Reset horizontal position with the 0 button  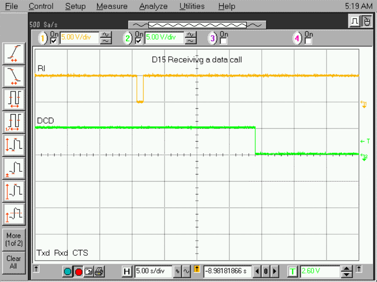tap(266, 271)
